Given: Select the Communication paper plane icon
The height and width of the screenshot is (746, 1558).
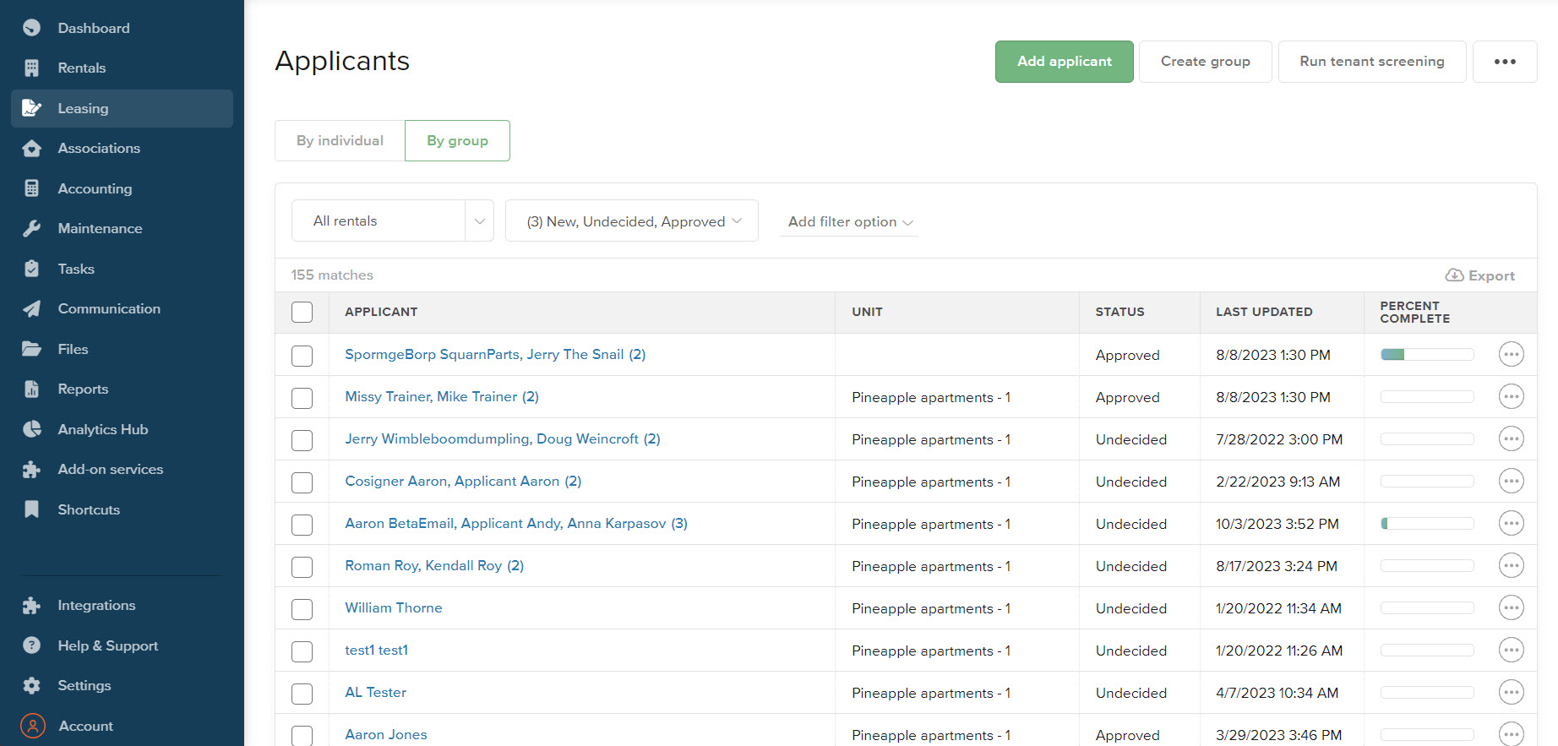Looking at the screenshot, I should point(32,308).
